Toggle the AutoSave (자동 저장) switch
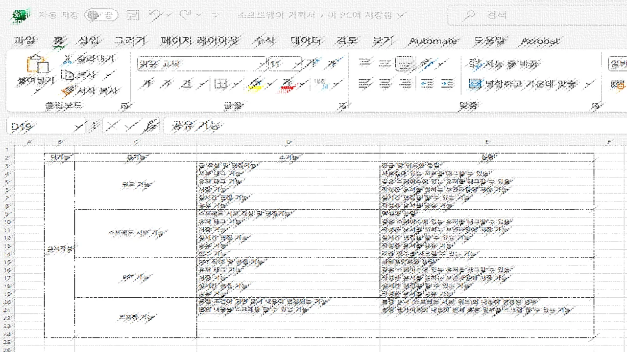Screen dimensions: 627x352 (101, 15)
